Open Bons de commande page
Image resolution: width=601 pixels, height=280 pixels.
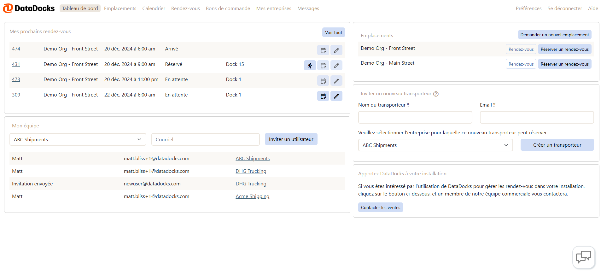click(x=228, y=8)
